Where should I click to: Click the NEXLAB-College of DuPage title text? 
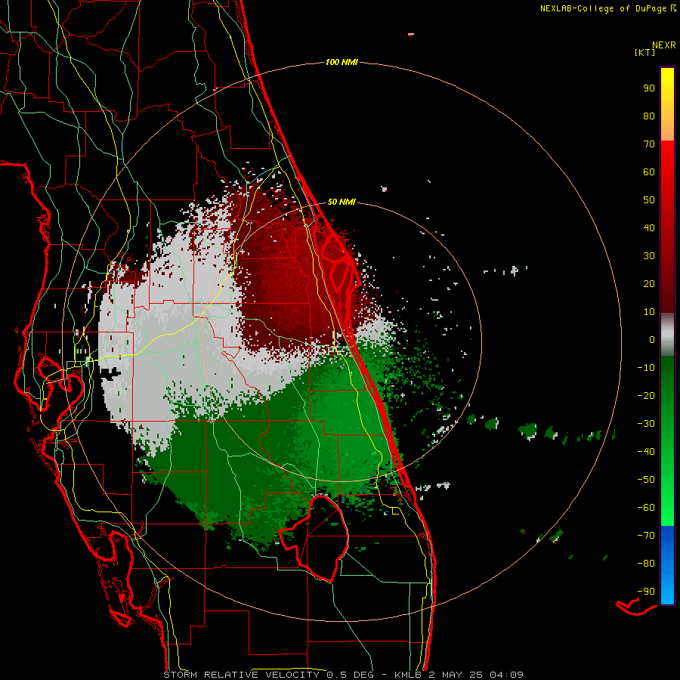point(603,8)
